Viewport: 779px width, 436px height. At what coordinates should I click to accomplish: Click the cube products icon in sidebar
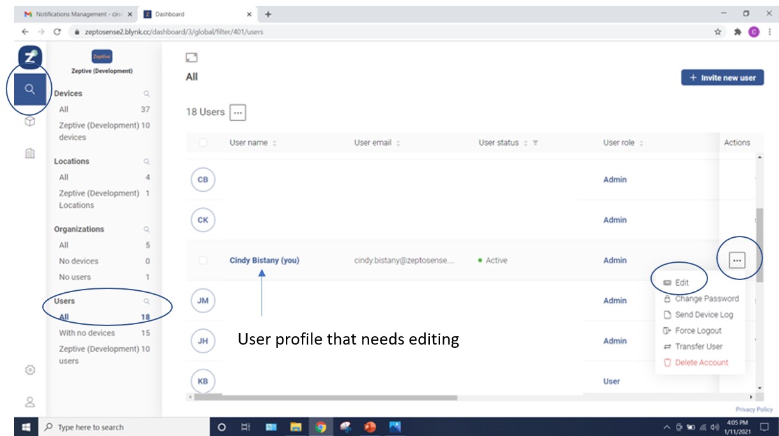point(29,121)
